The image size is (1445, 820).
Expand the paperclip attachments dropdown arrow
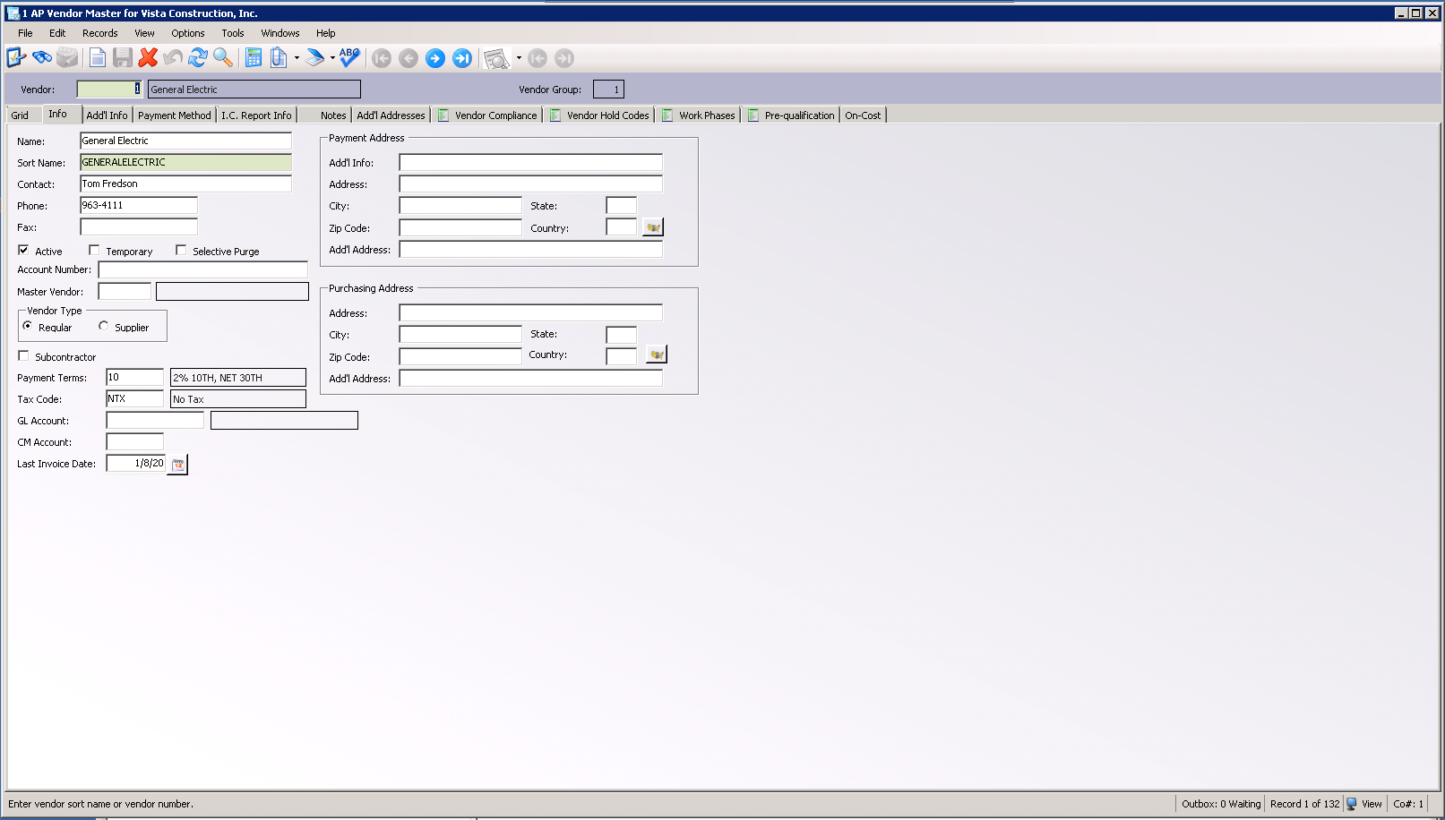click(297, 58)
